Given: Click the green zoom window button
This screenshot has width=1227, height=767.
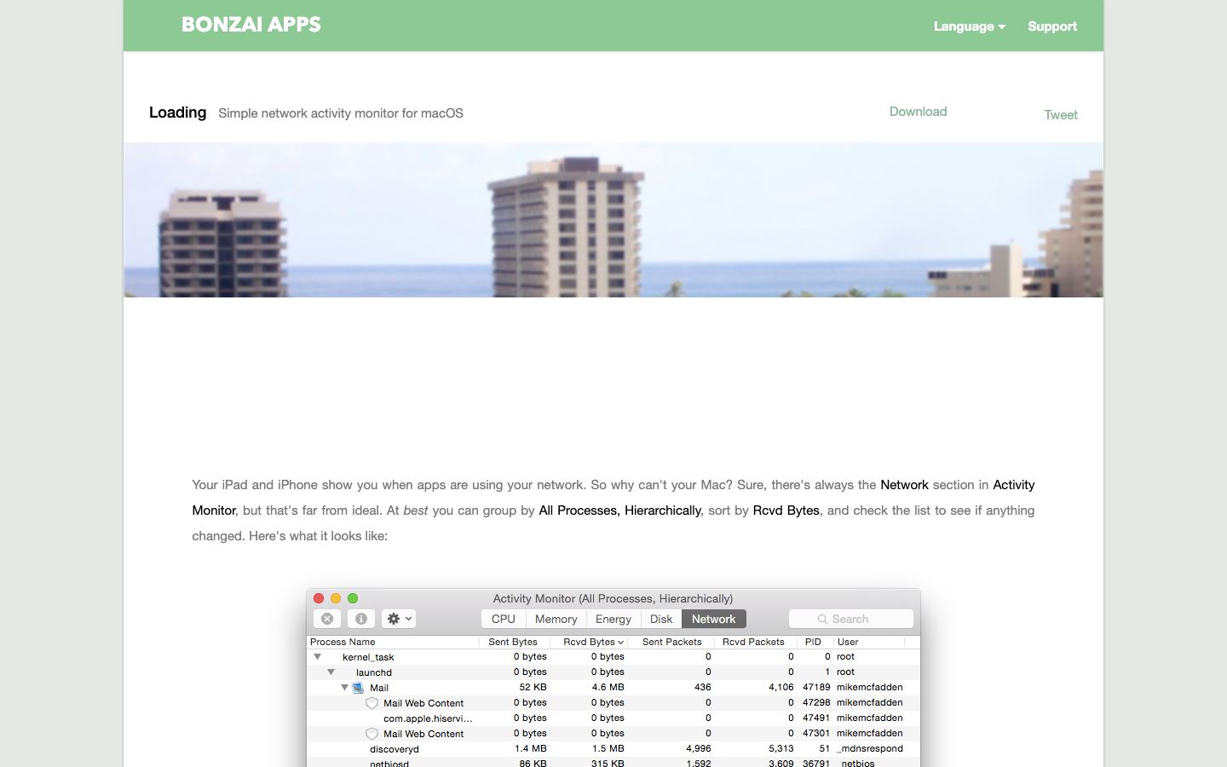Looking at the screenshot, I should (353, 598).
